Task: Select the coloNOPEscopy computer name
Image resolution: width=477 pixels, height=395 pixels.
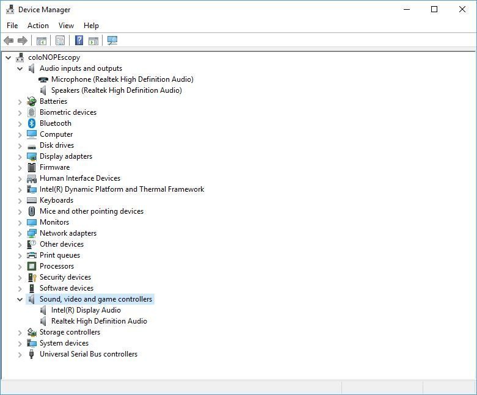Action: tap(54, 57)
